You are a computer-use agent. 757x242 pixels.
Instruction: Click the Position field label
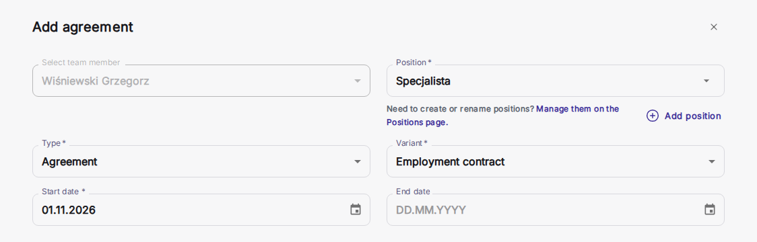(x=414, y=63)
